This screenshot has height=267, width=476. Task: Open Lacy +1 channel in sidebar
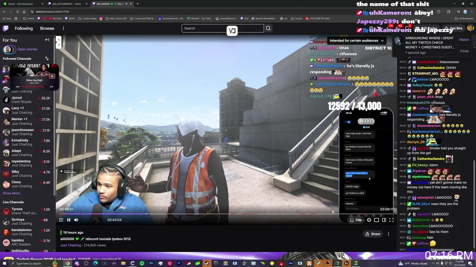(x=27, y=110)
